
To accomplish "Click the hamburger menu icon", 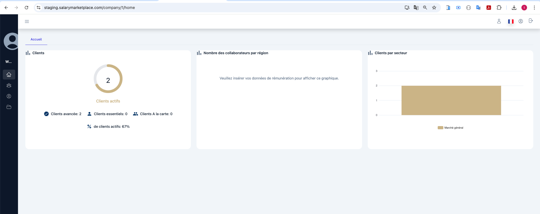I will coord(27,21).
